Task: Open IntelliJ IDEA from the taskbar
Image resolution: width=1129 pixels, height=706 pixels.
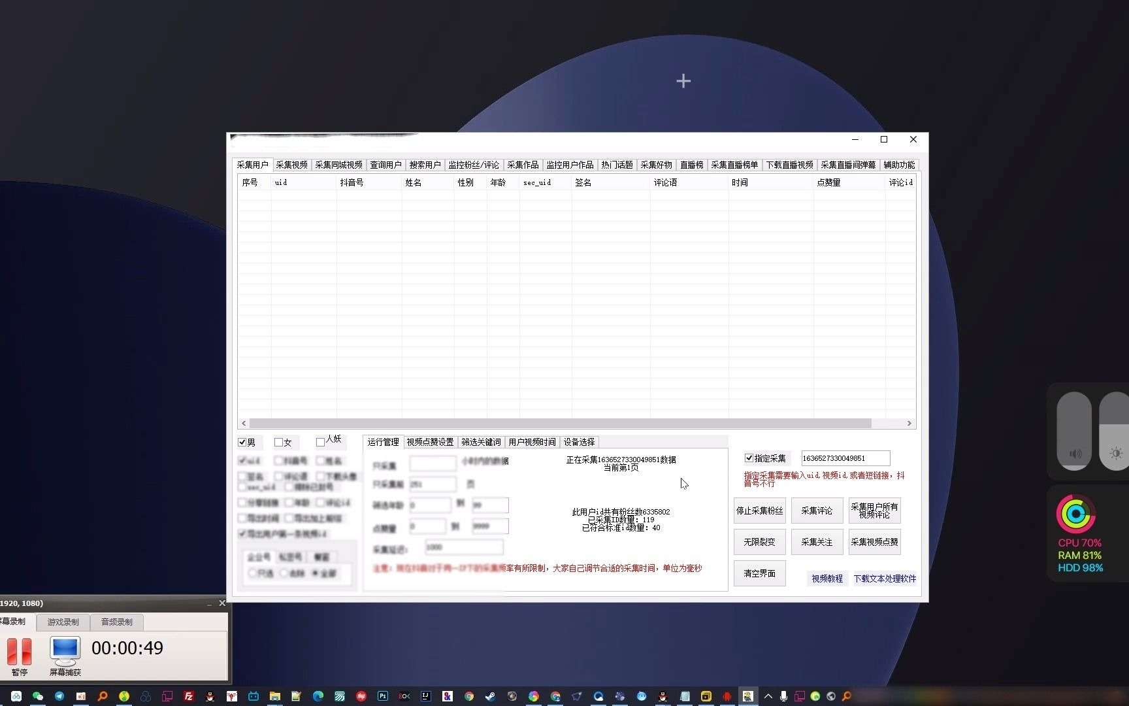Action: pos(426,696)
